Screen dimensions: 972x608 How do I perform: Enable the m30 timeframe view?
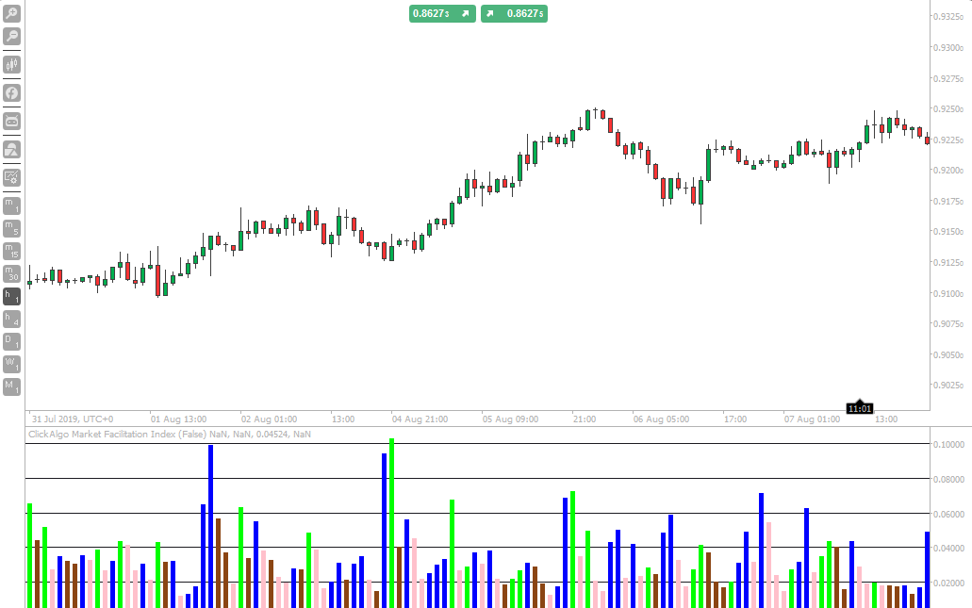pos(11,271)
